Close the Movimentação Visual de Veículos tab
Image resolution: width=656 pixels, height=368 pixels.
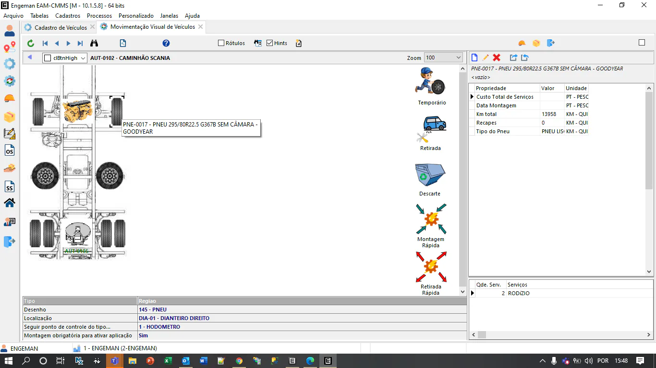coord(200,27)
